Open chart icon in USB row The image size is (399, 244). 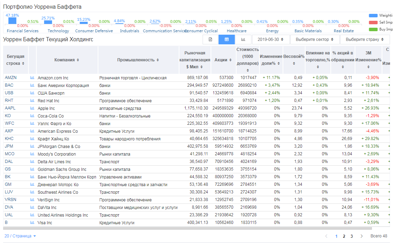tap(32, 93)
